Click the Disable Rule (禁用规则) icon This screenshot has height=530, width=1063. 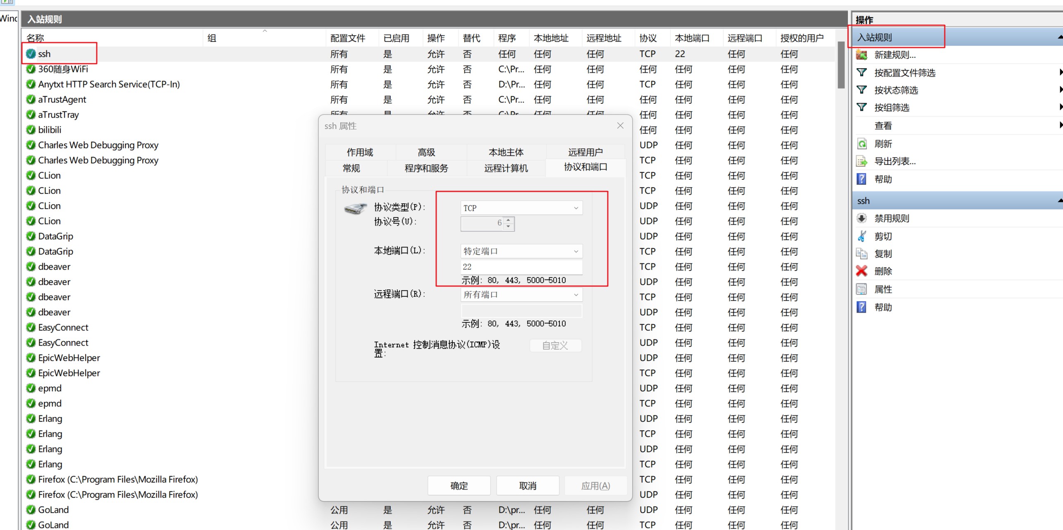(862, 218)
